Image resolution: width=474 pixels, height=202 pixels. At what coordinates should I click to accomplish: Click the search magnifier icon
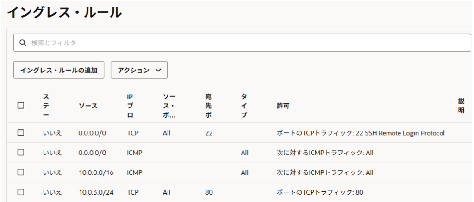(22, 42)
